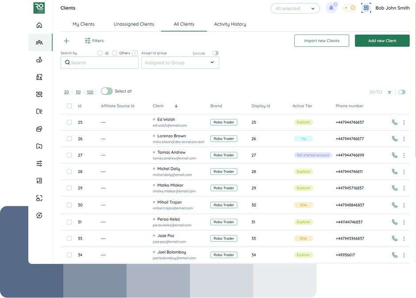Click the info icon next to Others

tap(135, 53)
